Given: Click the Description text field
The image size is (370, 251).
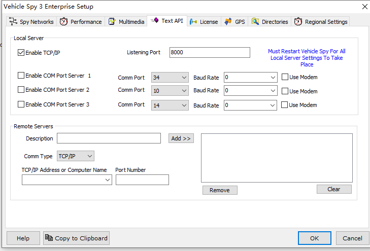Looking at the screenshot, I should point(109,138).
